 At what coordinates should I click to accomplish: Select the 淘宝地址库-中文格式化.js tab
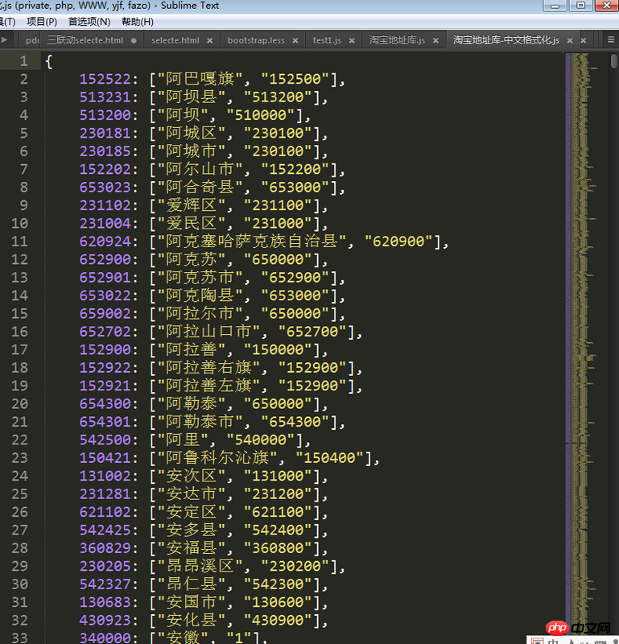tap(506, 40)
